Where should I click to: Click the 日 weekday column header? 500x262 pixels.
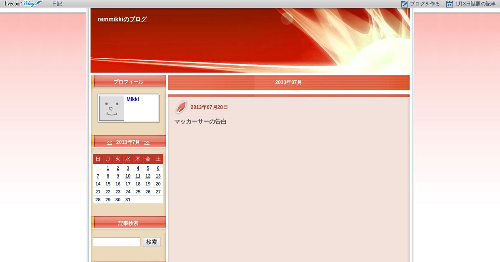[98, 159]
